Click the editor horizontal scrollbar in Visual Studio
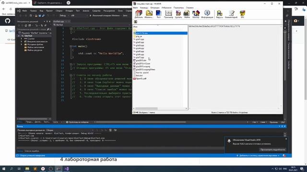Viewport: 307px width, 172px height. click(141, 122)
